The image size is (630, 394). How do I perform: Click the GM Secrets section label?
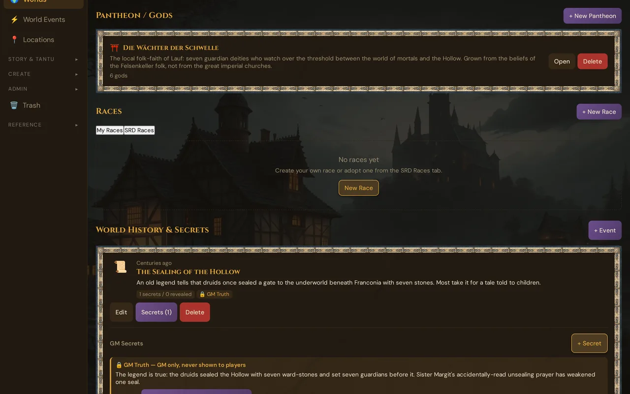point(126,343)
